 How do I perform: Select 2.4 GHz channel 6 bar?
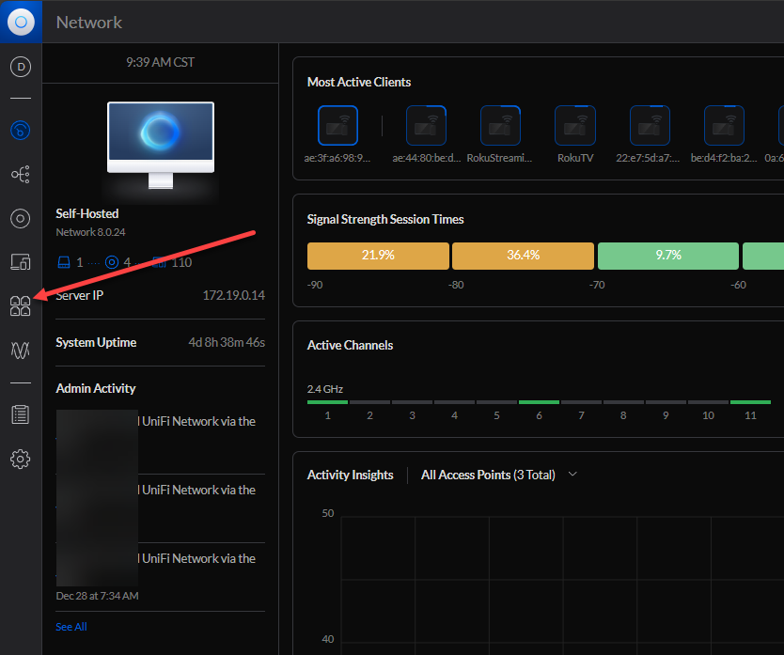pyautogui.click(x=539, y=402)
